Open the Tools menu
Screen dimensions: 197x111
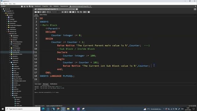tap(10, 4)
